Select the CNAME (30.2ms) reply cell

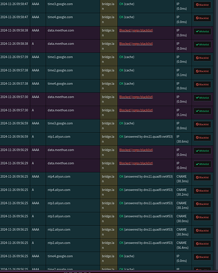(x=182, y=192)
